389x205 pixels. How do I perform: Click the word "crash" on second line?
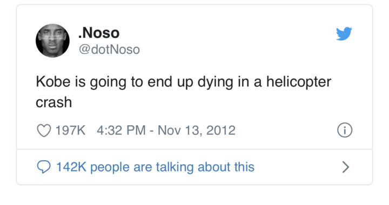coord(54,102)
